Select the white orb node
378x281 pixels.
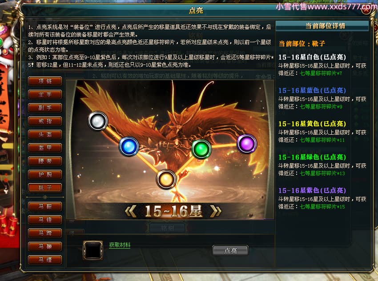(98, 121)
